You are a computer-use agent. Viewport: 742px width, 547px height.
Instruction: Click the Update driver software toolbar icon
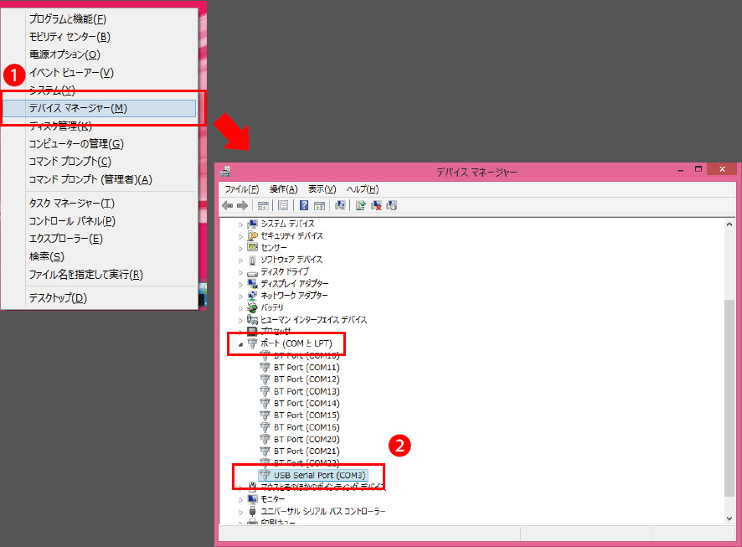pos(361,205)
